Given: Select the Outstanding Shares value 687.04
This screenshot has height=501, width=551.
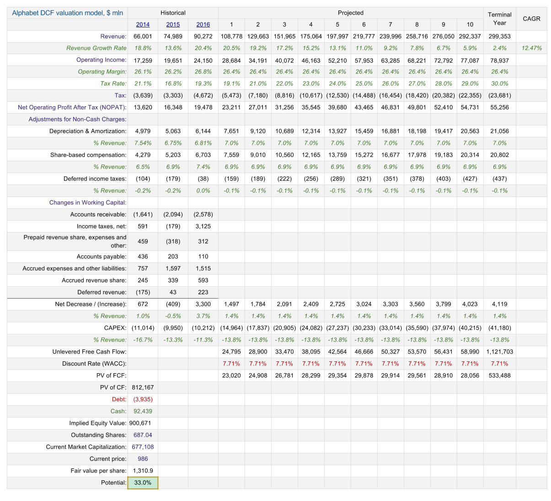Looking at the screenshot, I should point(143,435).
